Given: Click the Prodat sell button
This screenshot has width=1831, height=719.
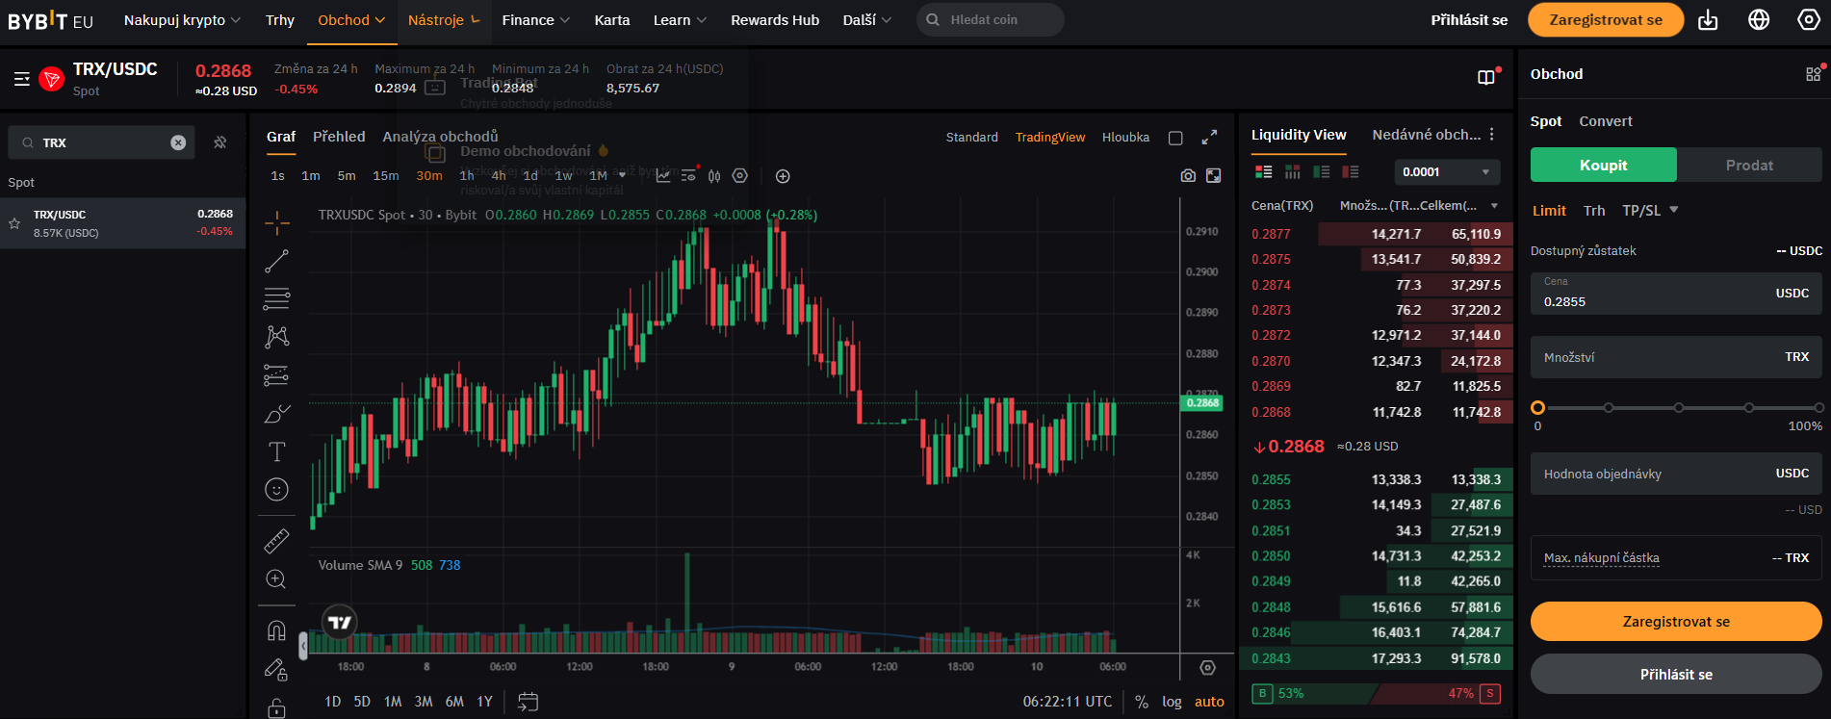Looking at the screenshot, I should pyautogui.click(x=1748, y=166).
